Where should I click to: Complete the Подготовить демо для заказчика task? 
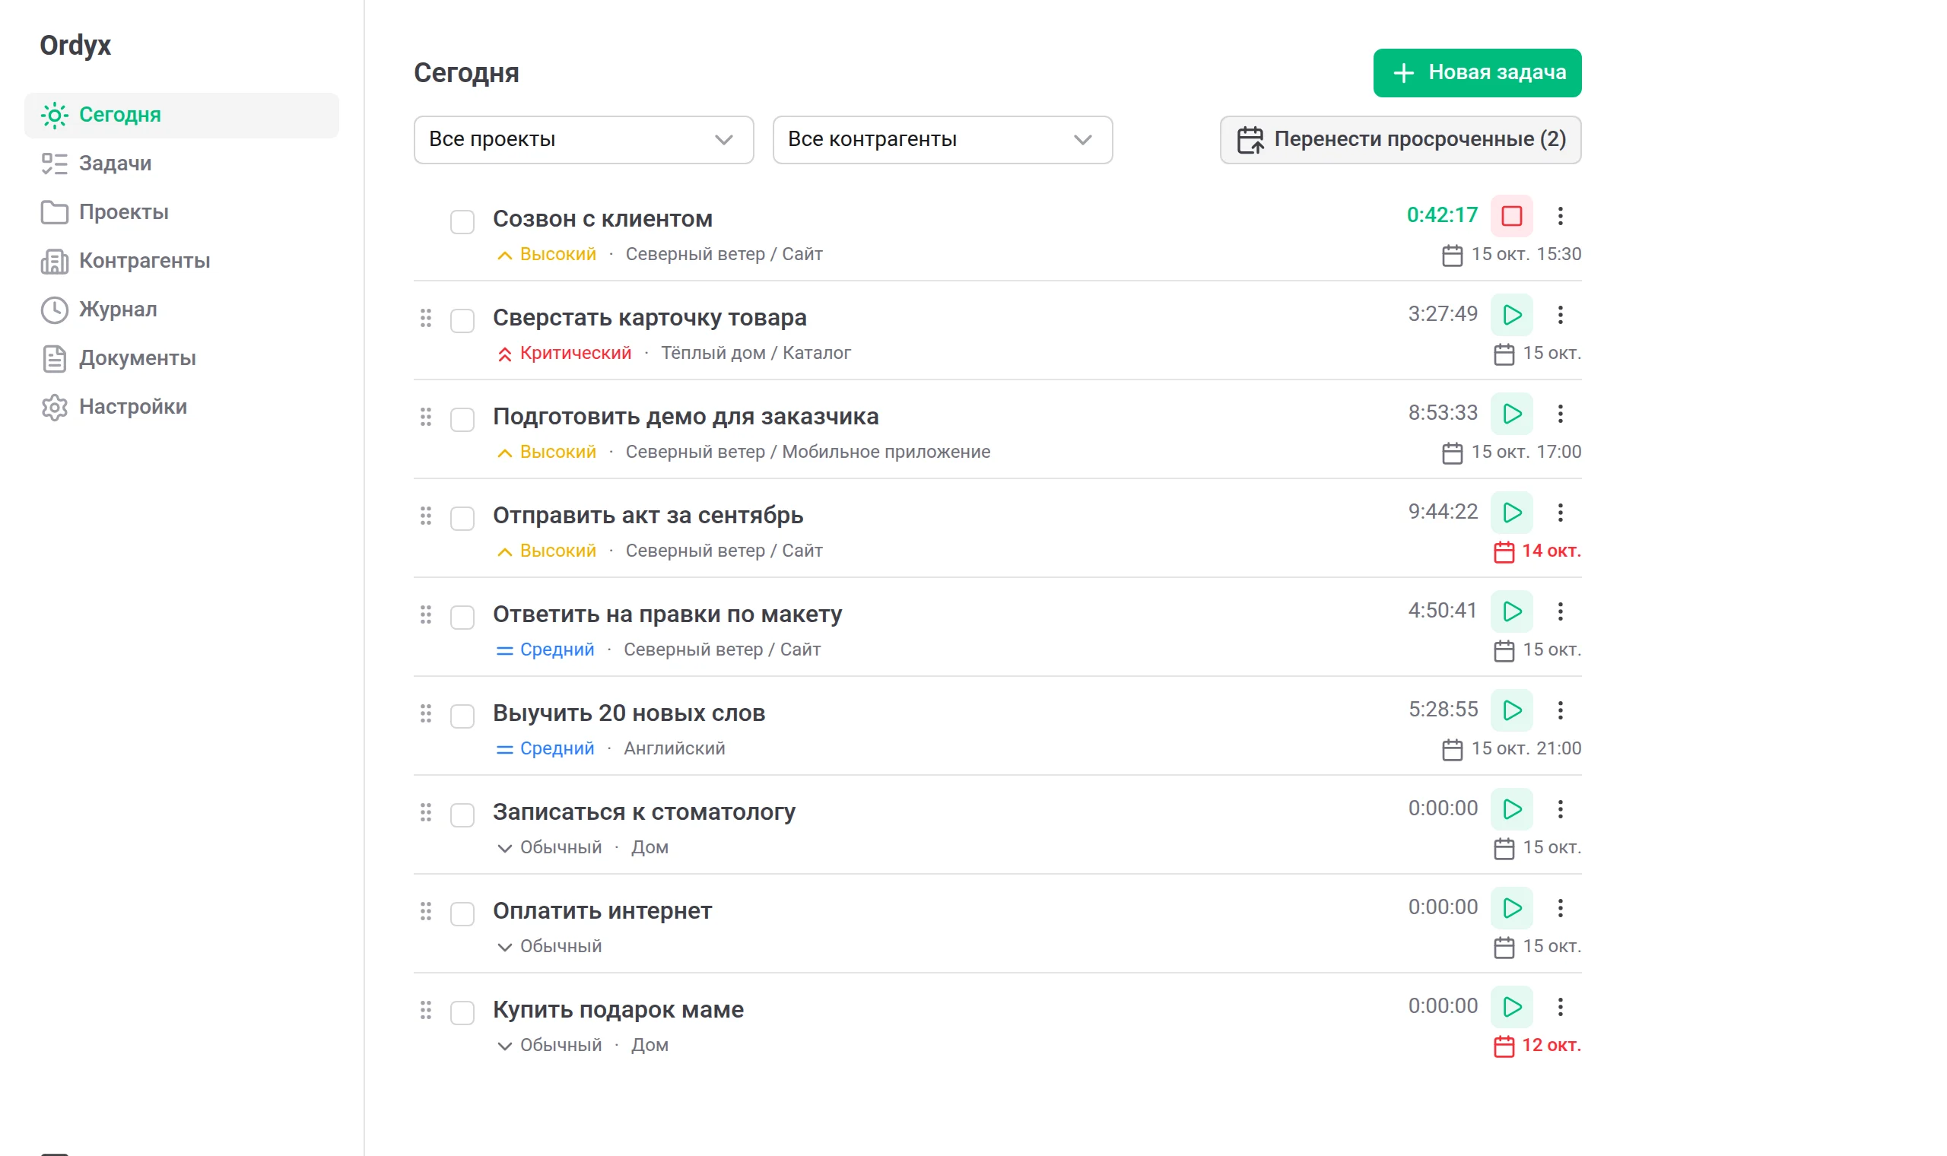click(x=462, y=420)
